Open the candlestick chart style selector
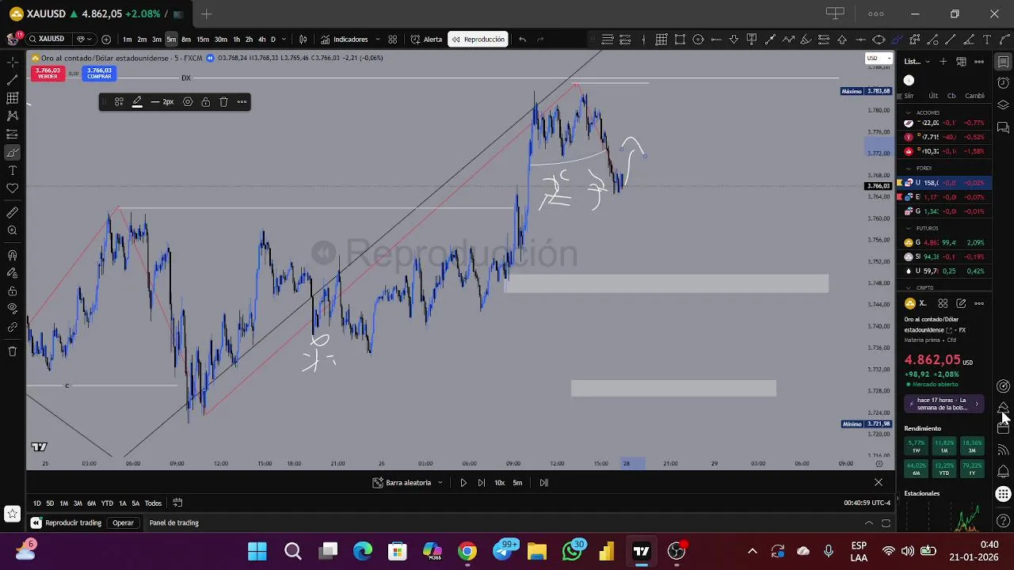 click(303, 39)
